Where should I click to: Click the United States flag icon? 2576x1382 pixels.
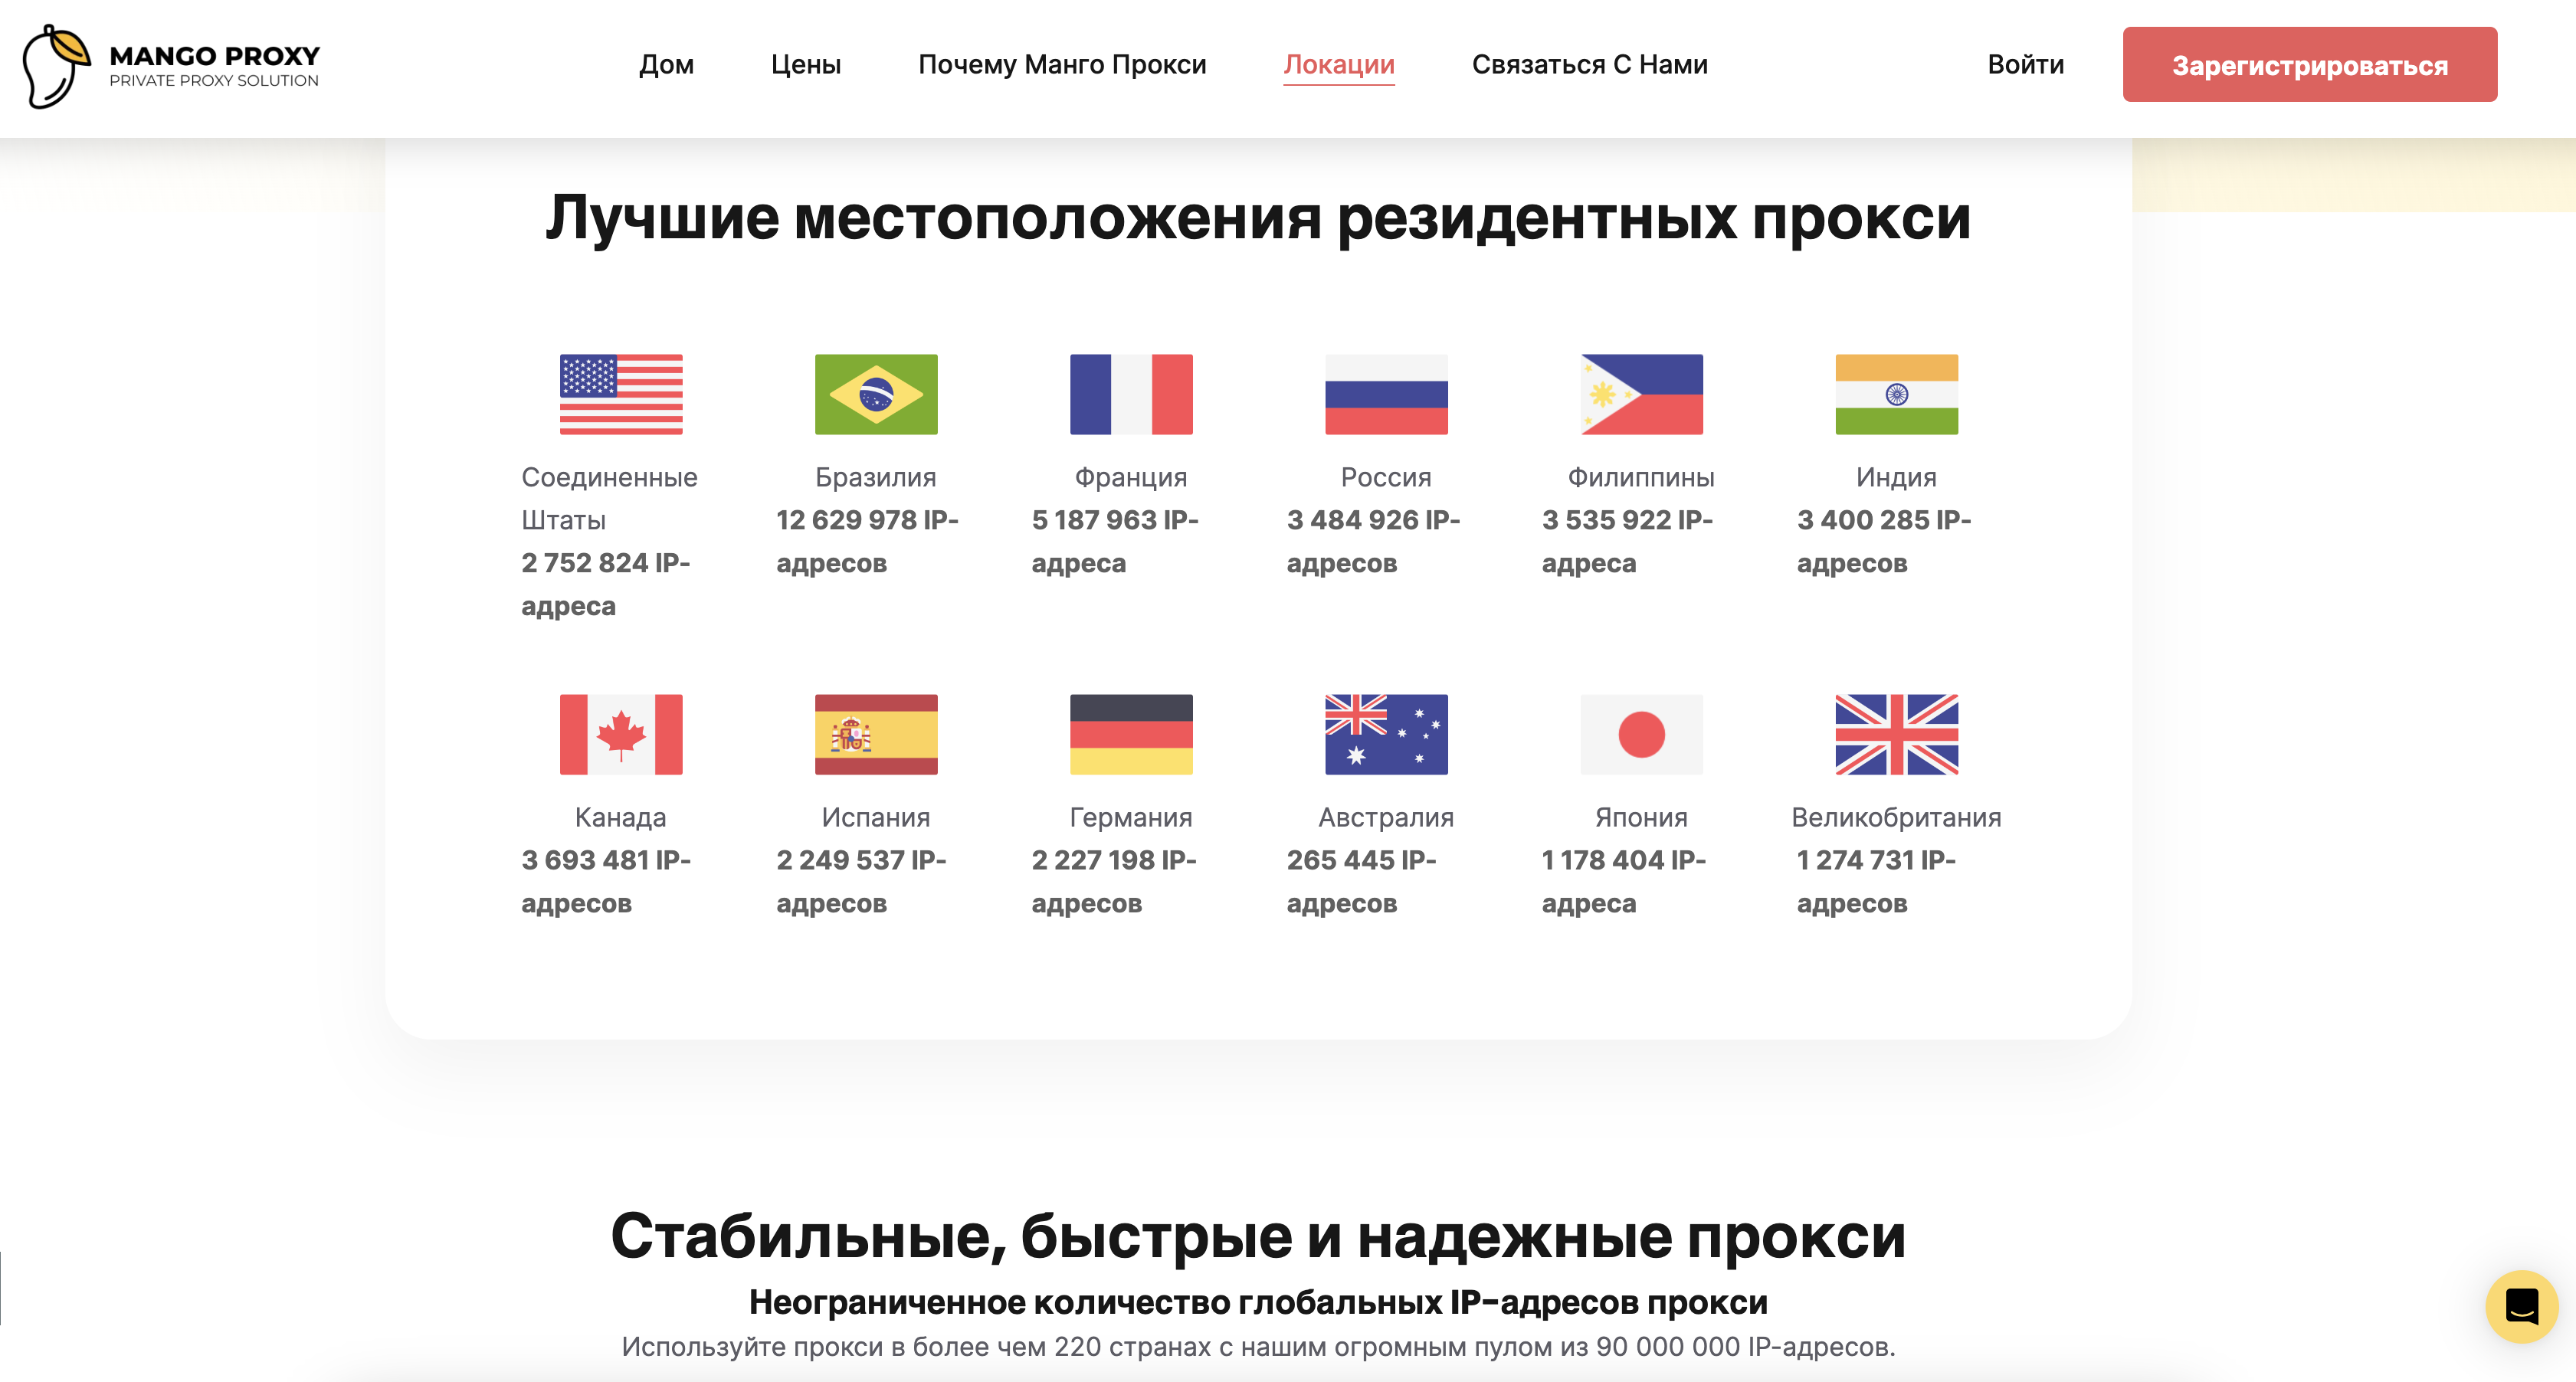pos(620,394)
